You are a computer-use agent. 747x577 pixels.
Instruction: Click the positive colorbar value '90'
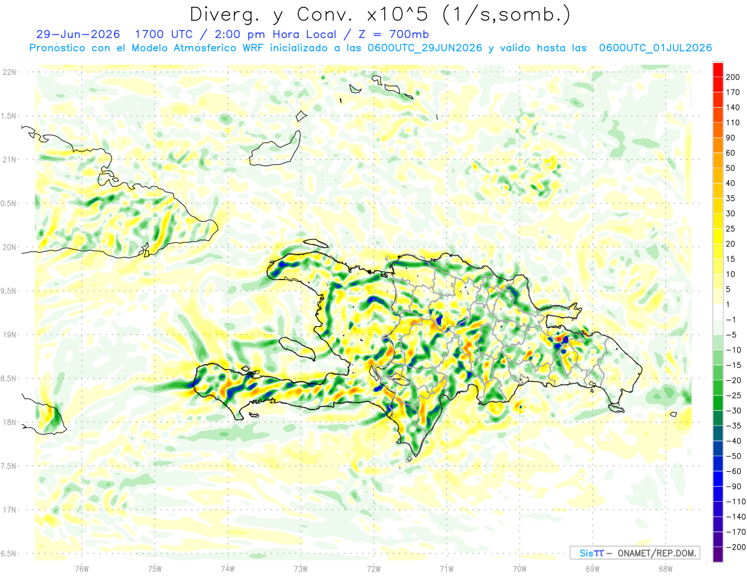731,138
